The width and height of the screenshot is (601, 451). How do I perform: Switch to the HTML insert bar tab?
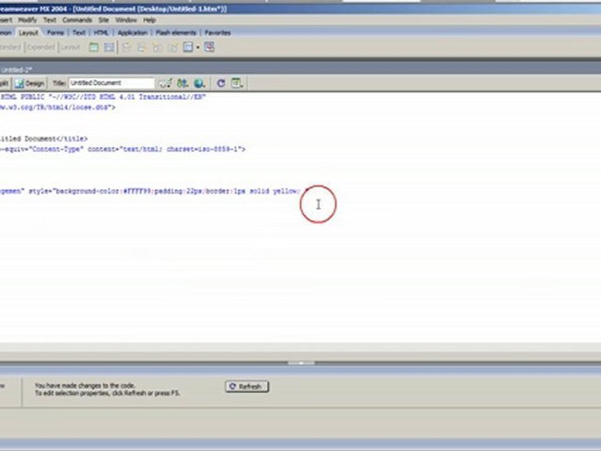[101, 33]
